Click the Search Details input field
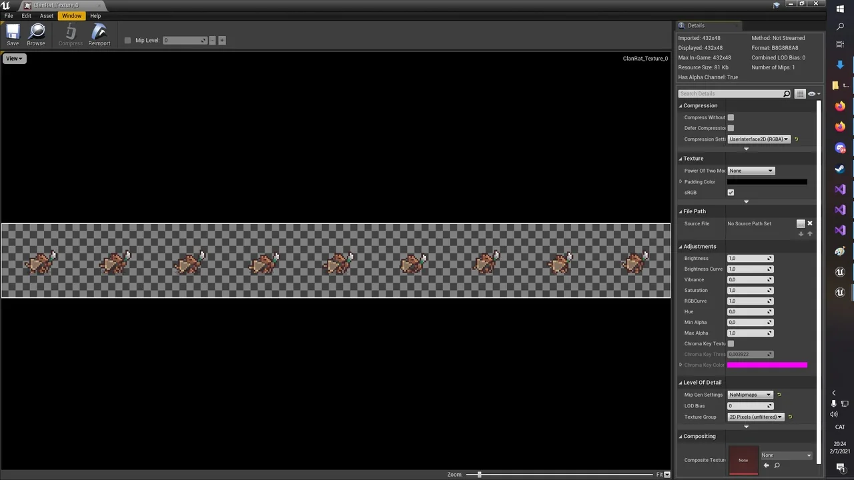 tap(730, 94)
